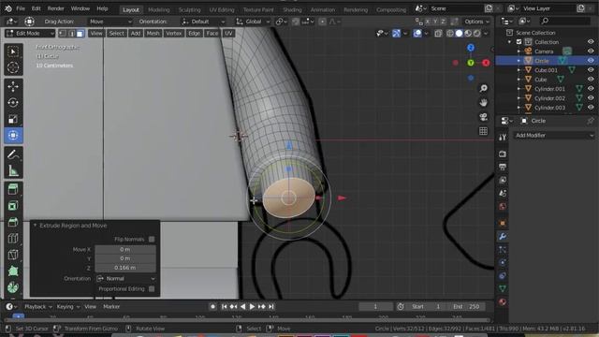Hide the Circle object in outliner
599x337 pixels.
coord(591,61)
